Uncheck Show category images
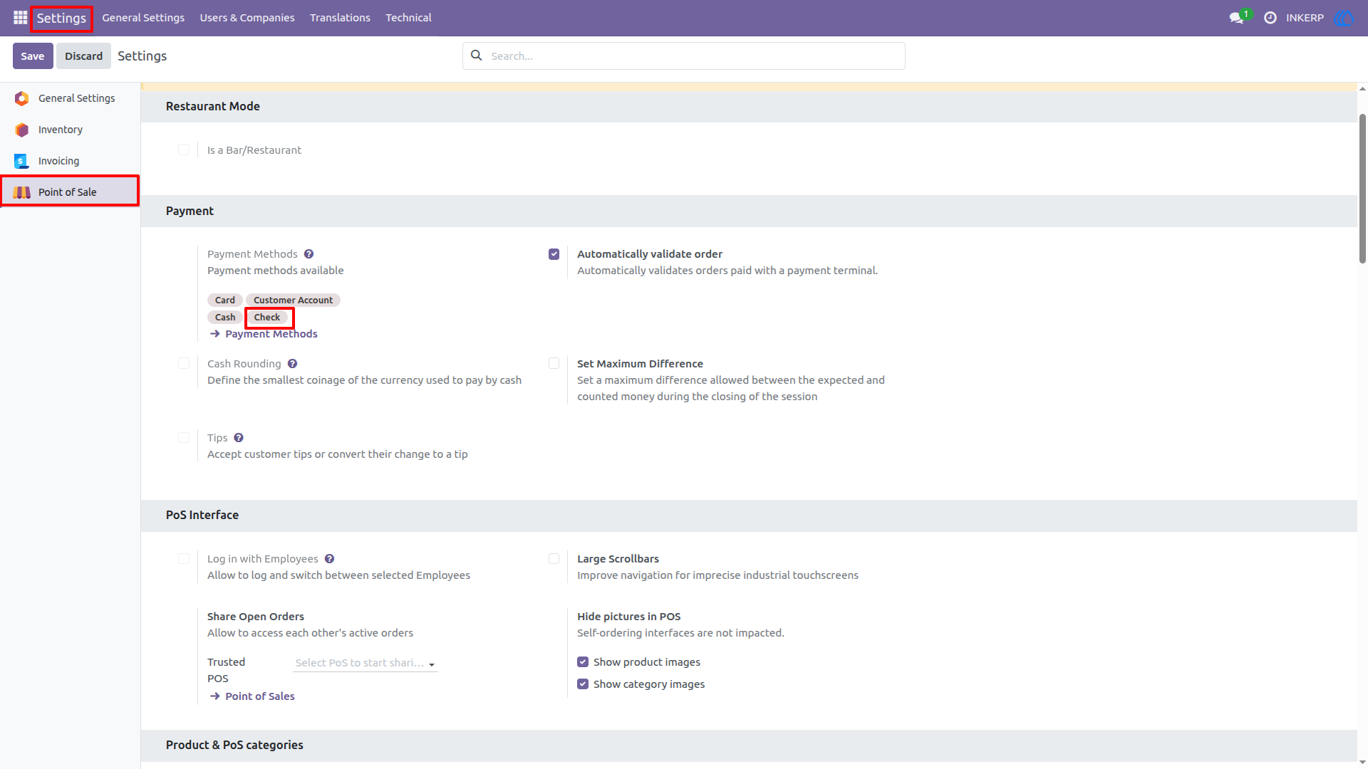Screen dimensions: 1368x769 (x=583, y=684)
